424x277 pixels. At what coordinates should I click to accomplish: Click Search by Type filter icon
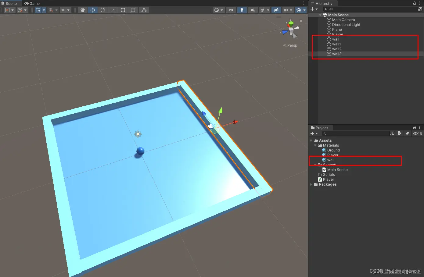click(x=400, y=133)
